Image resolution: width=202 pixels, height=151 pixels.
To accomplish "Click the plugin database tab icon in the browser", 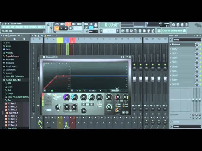I will tap(24, 39).
